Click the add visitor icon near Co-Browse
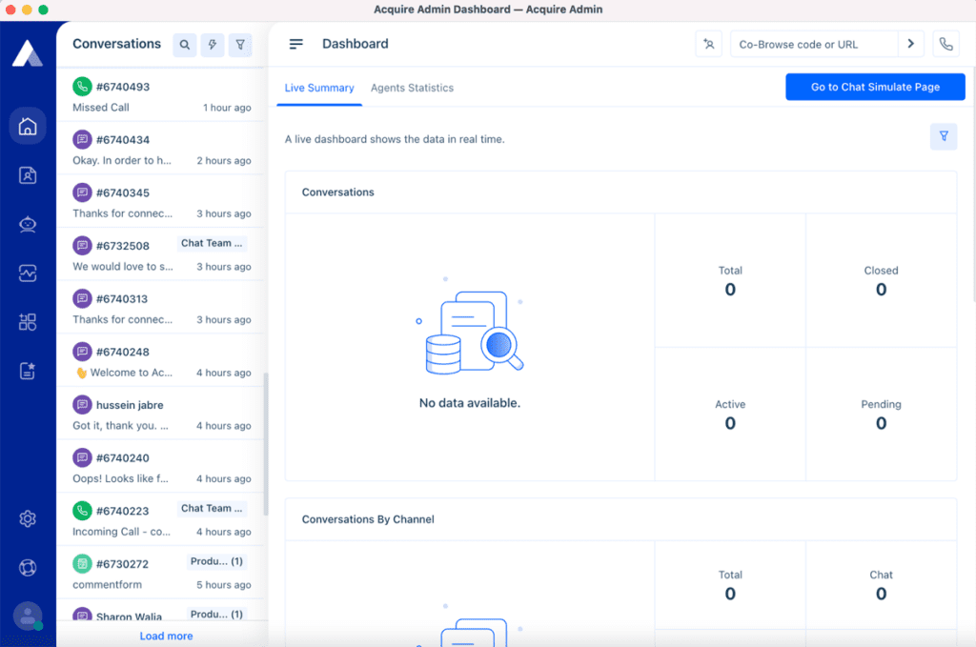Image resolution: width=976 pixels, height=647 pixels. coord(708,44)
